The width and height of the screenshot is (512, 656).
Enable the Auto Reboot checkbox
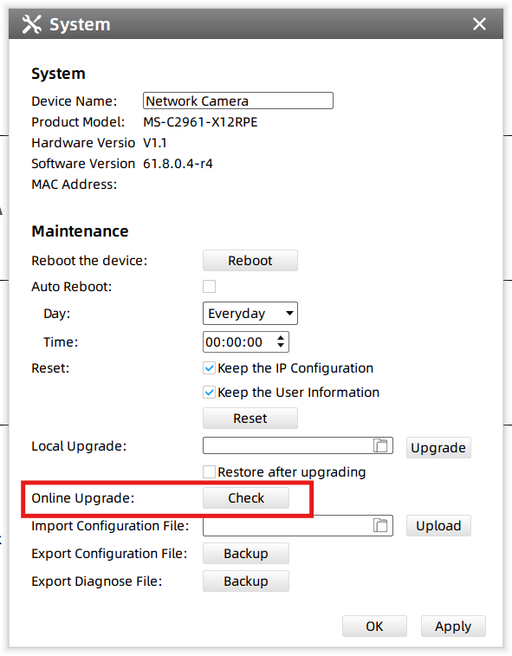(209, 287)
